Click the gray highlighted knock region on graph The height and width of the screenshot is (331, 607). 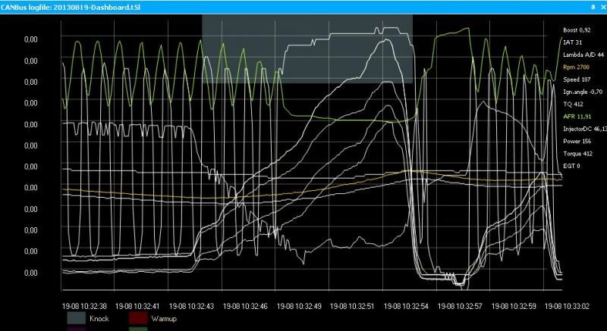tap(307, 48)
